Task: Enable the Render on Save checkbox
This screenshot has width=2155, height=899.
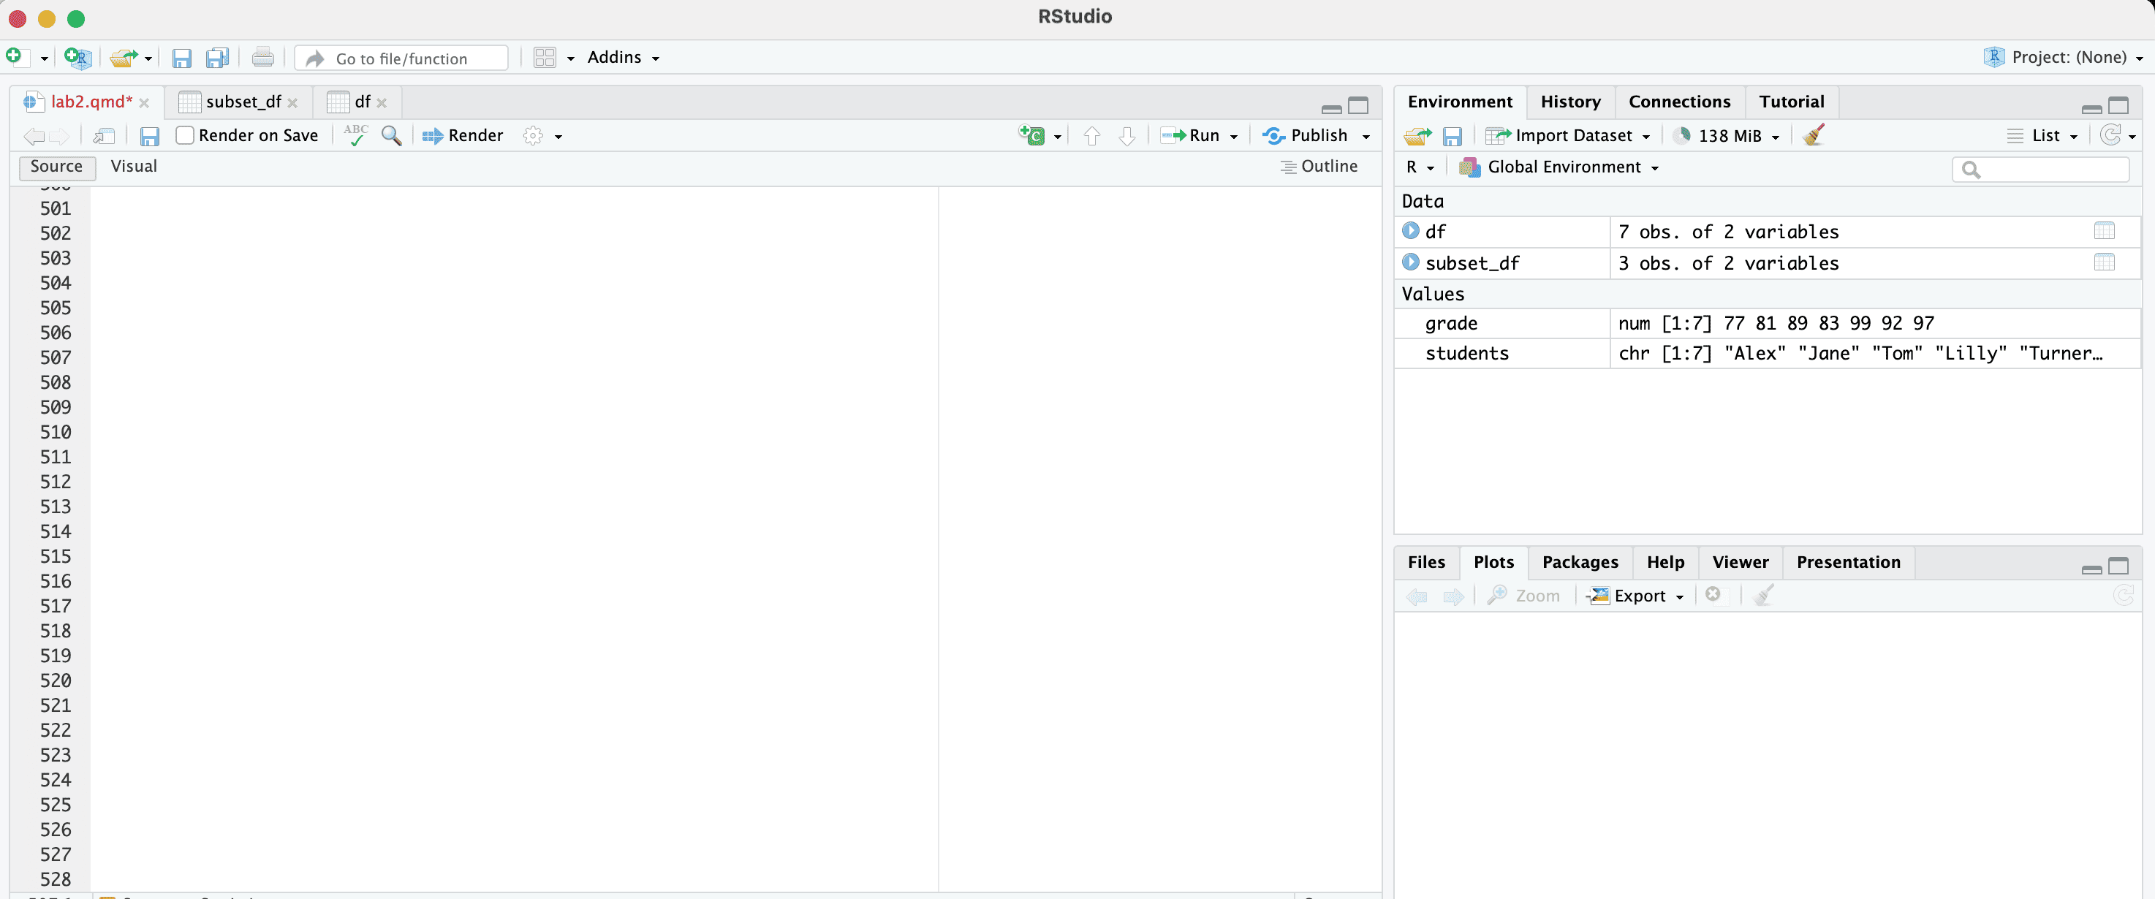Action: point(185,135)
